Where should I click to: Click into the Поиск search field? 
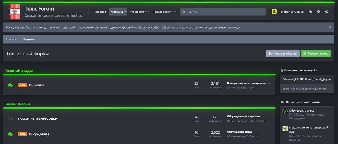pos(224,12)
